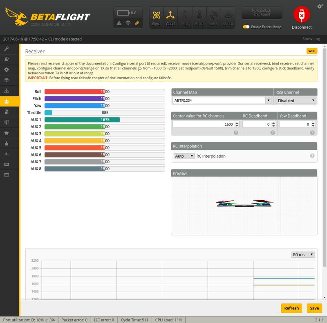
Task: Click the Gyro sensor indicator
Action: [x=156, y=18]
